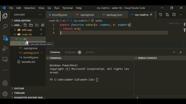This screenshot has width=186, height=104.
Task: Open the Go menu
Action: coord(49,8)
